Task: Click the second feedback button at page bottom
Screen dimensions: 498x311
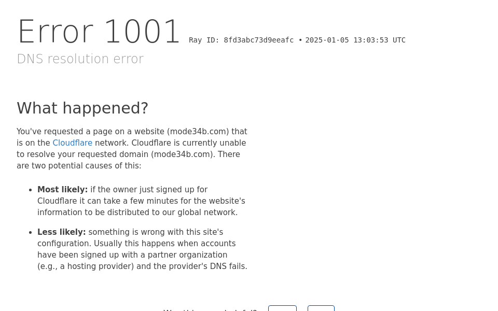Action: pos(321,308)
